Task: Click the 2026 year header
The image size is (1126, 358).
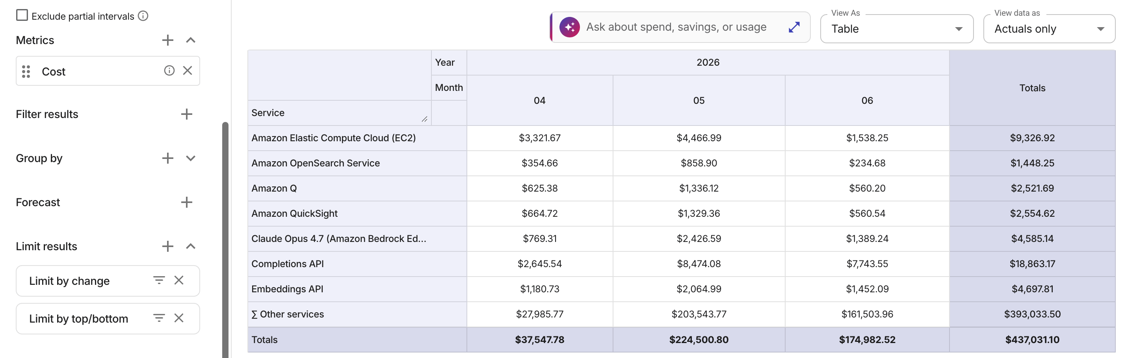Action: [708, 63]
